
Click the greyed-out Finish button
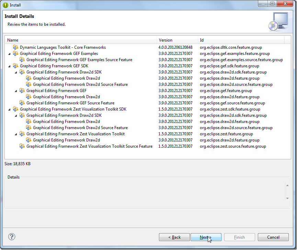[x=240, y=237]
